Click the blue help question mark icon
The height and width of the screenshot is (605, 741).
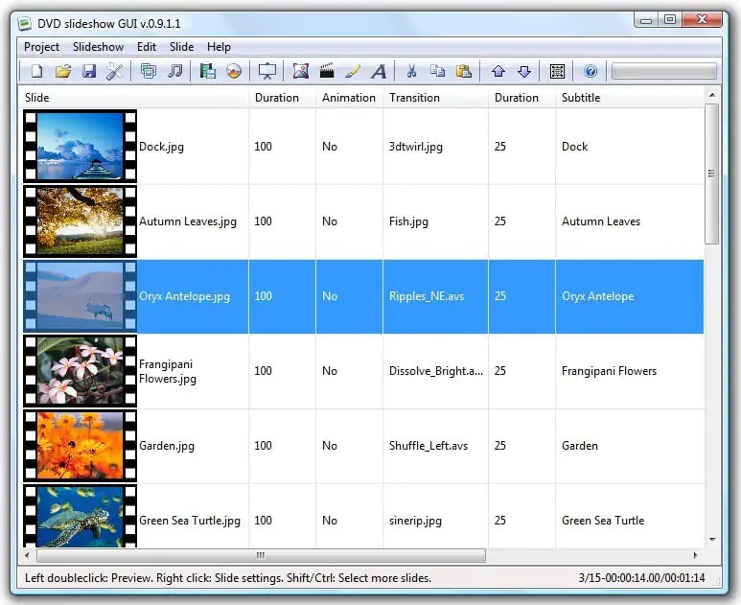click(x=590, y=71)
